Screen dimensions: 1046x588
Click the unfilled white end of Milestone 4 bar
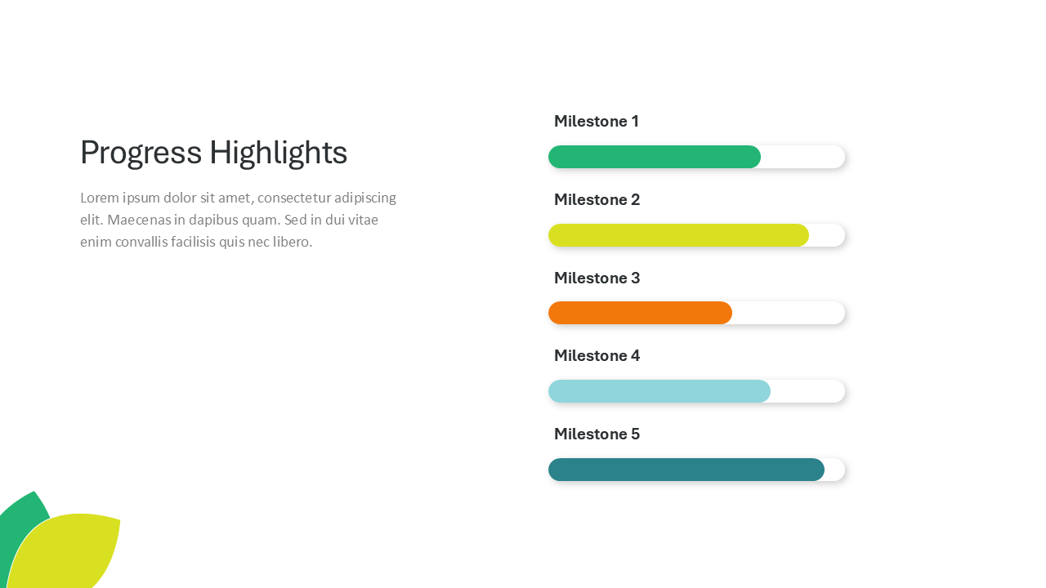807,391
